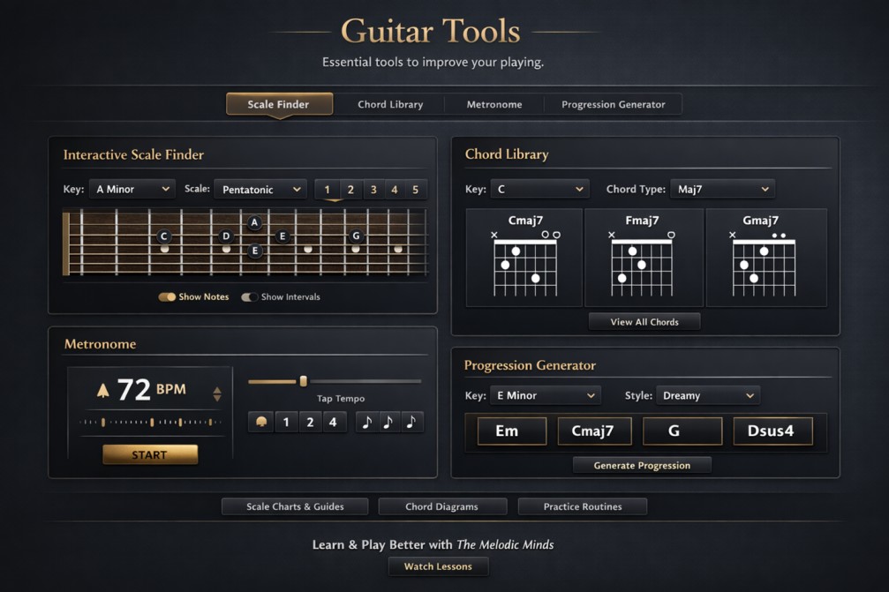Open the Cmaj7 chord diagram
889x592 pixels.
(524, 258)
